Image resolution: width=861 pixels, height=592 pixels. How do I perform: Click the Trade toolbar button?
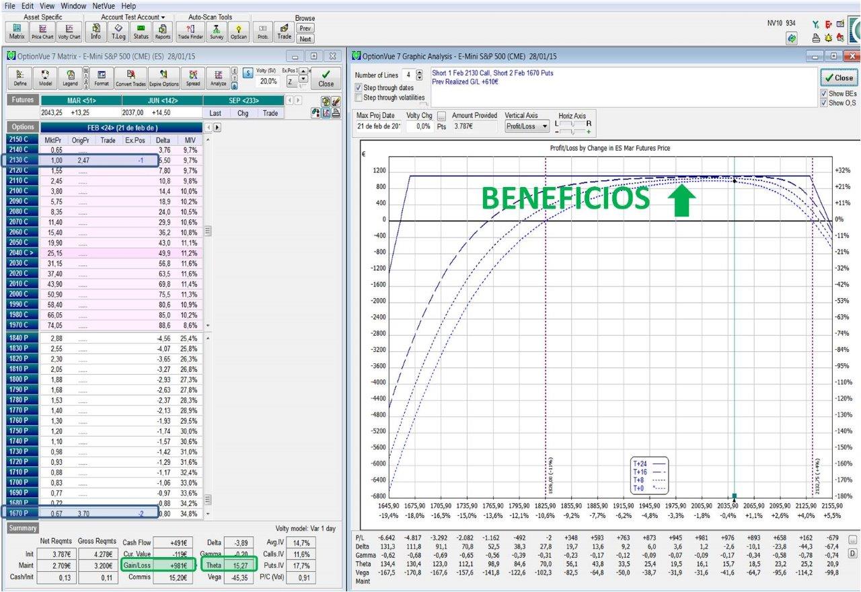(x=285, y=32)
